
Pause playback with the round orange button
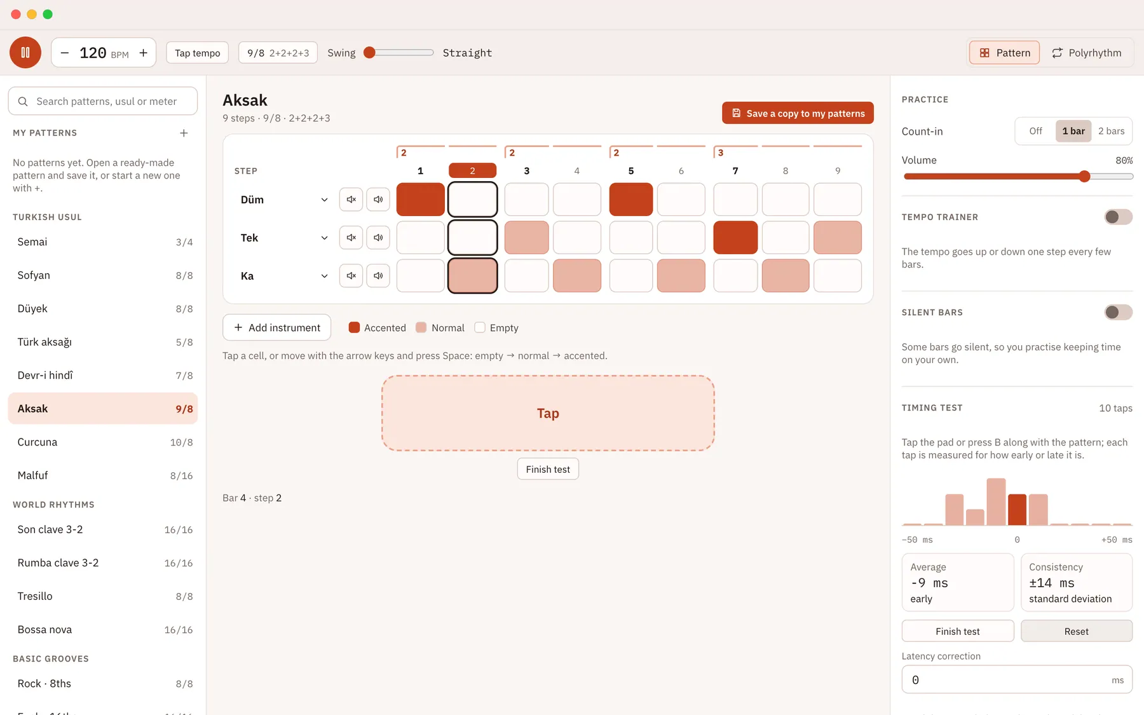click(25, 53)
